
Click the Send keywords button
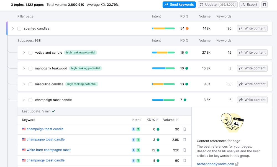[179, 4]
